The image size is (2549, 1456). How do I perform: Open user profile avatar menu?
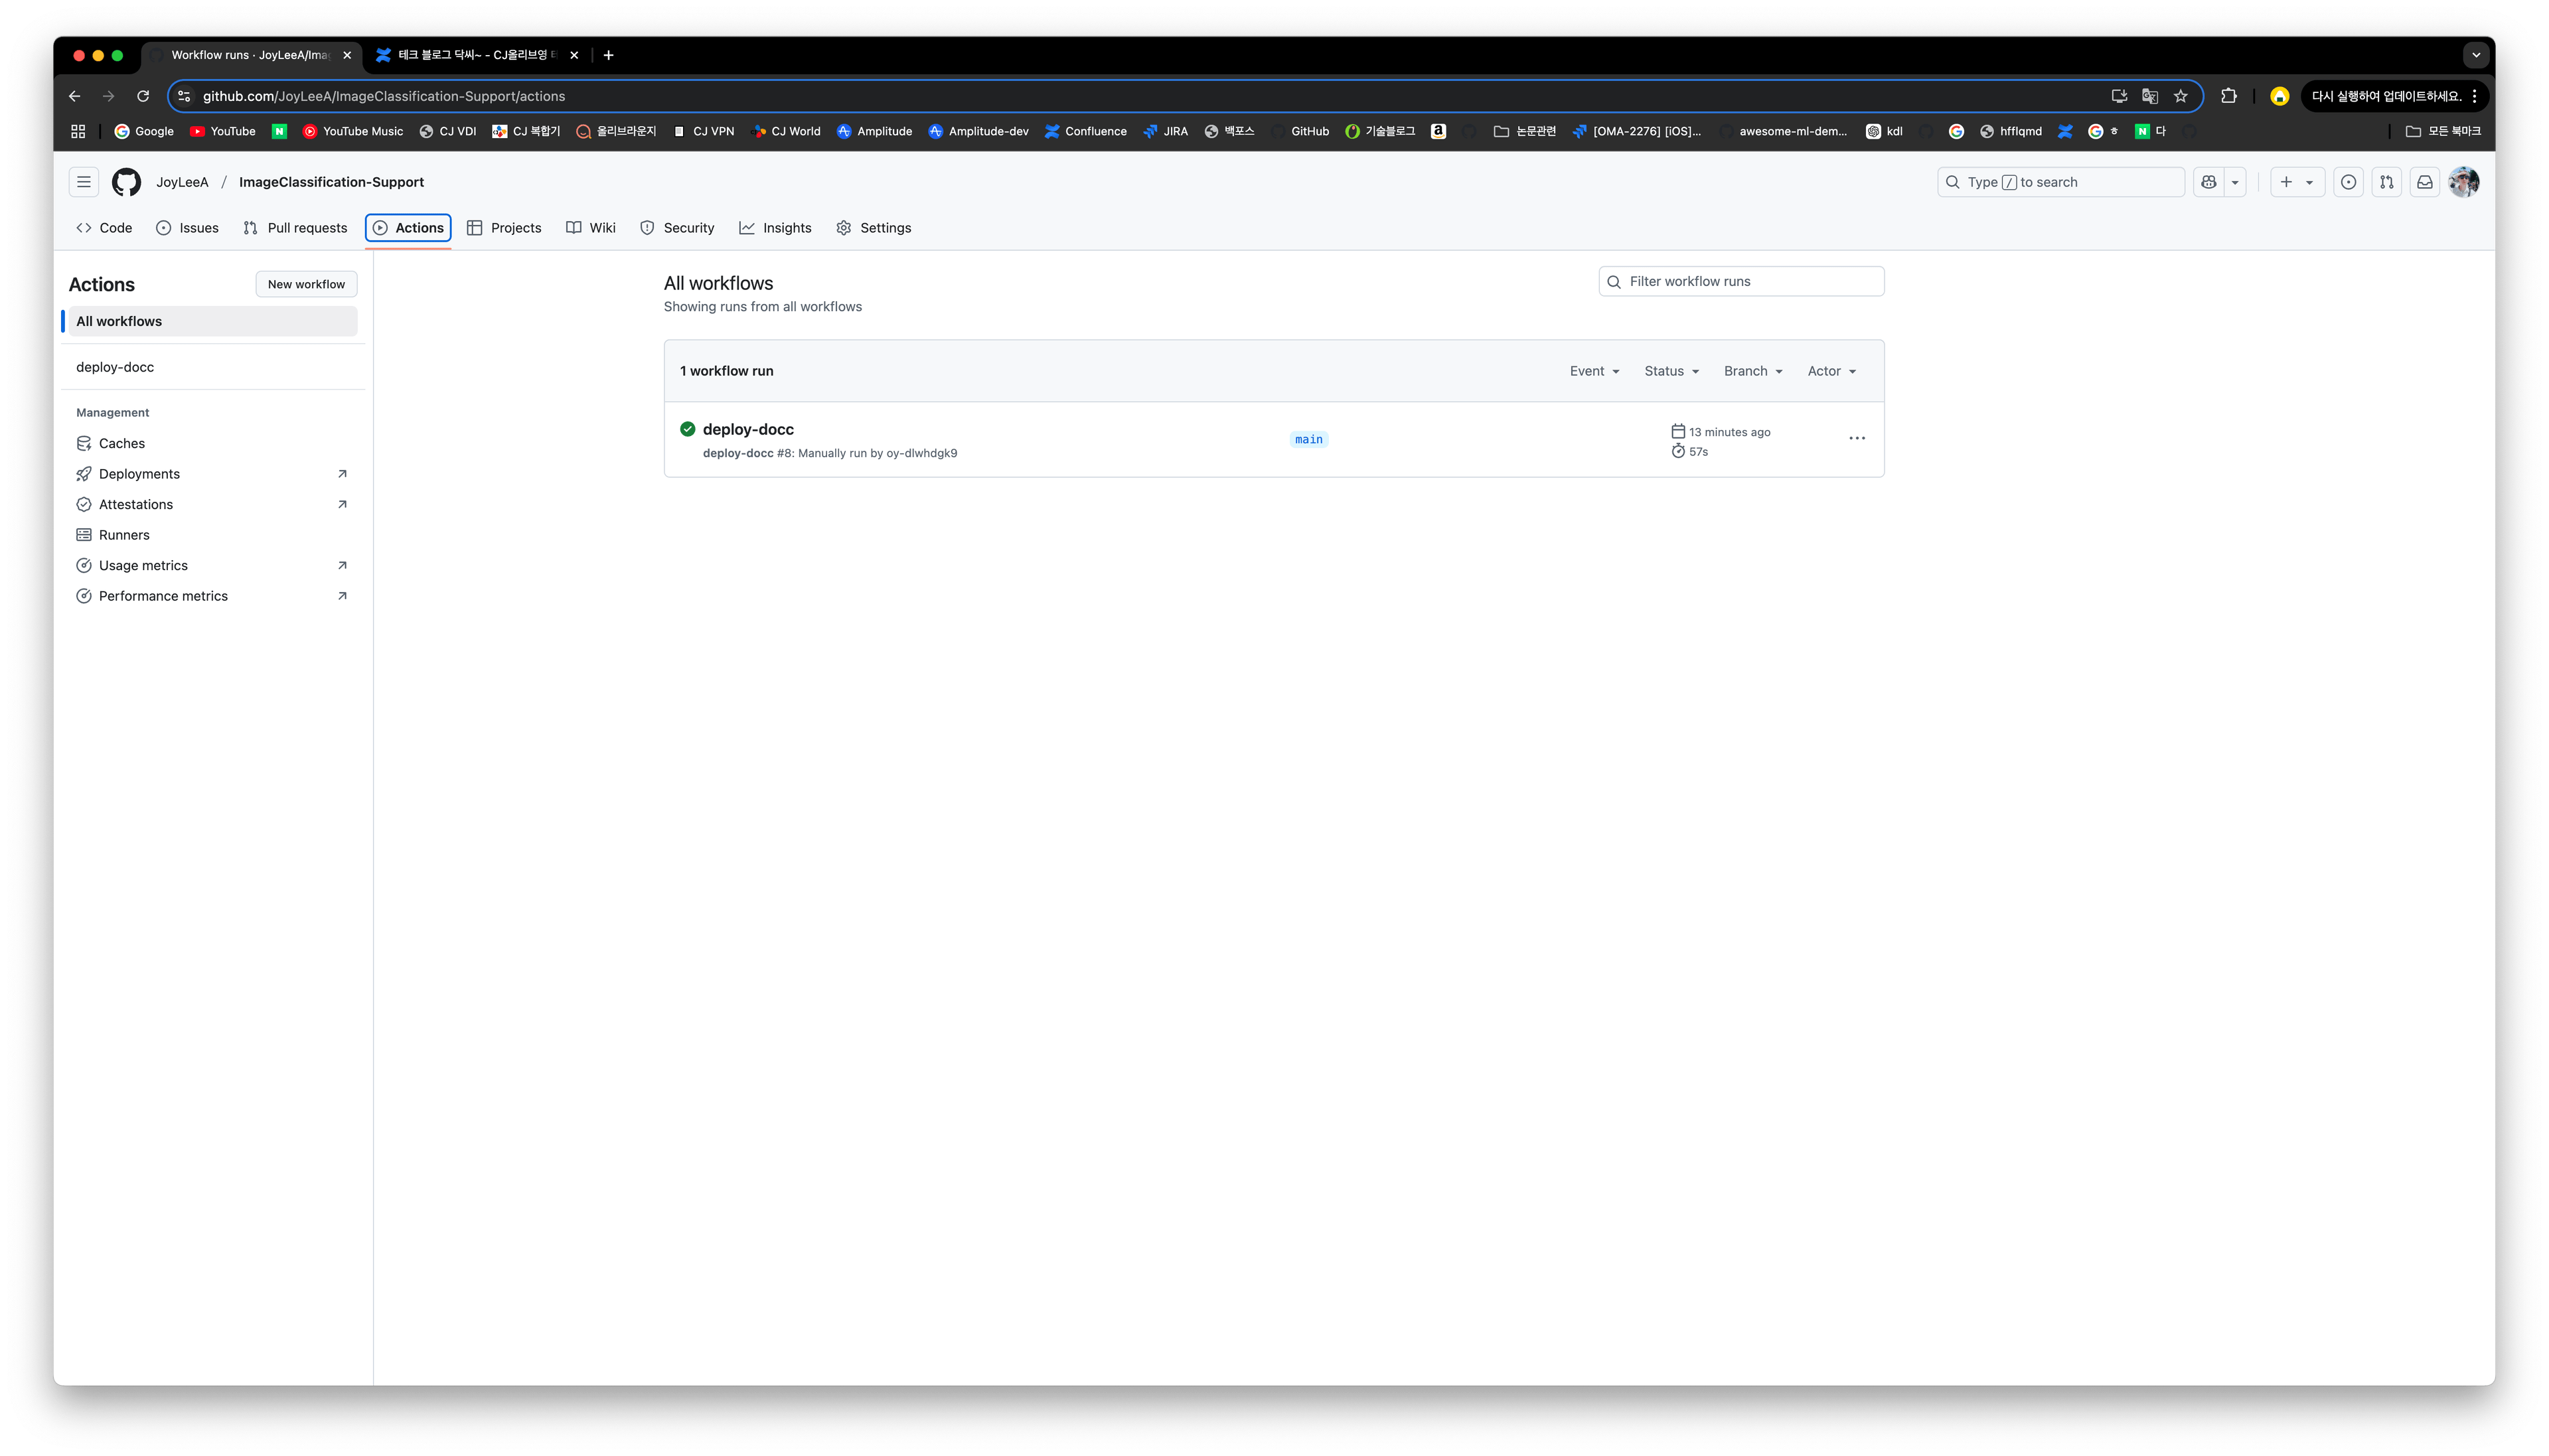pos(2464,182)
